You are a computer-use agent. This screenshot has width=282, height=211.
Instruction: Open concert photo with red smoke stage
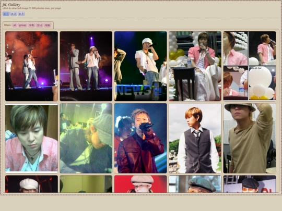(x=31, y=66)
